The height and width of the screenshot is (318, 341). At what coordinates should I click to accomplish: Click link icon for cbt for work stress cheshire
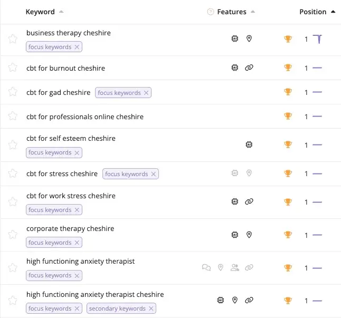click(249, 201)
